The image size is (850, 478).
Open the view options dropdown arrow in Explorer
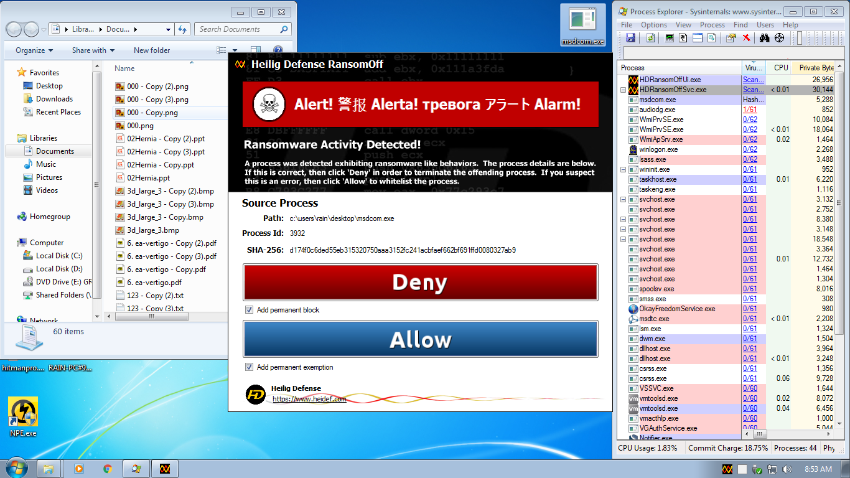[x=235, y=50]
